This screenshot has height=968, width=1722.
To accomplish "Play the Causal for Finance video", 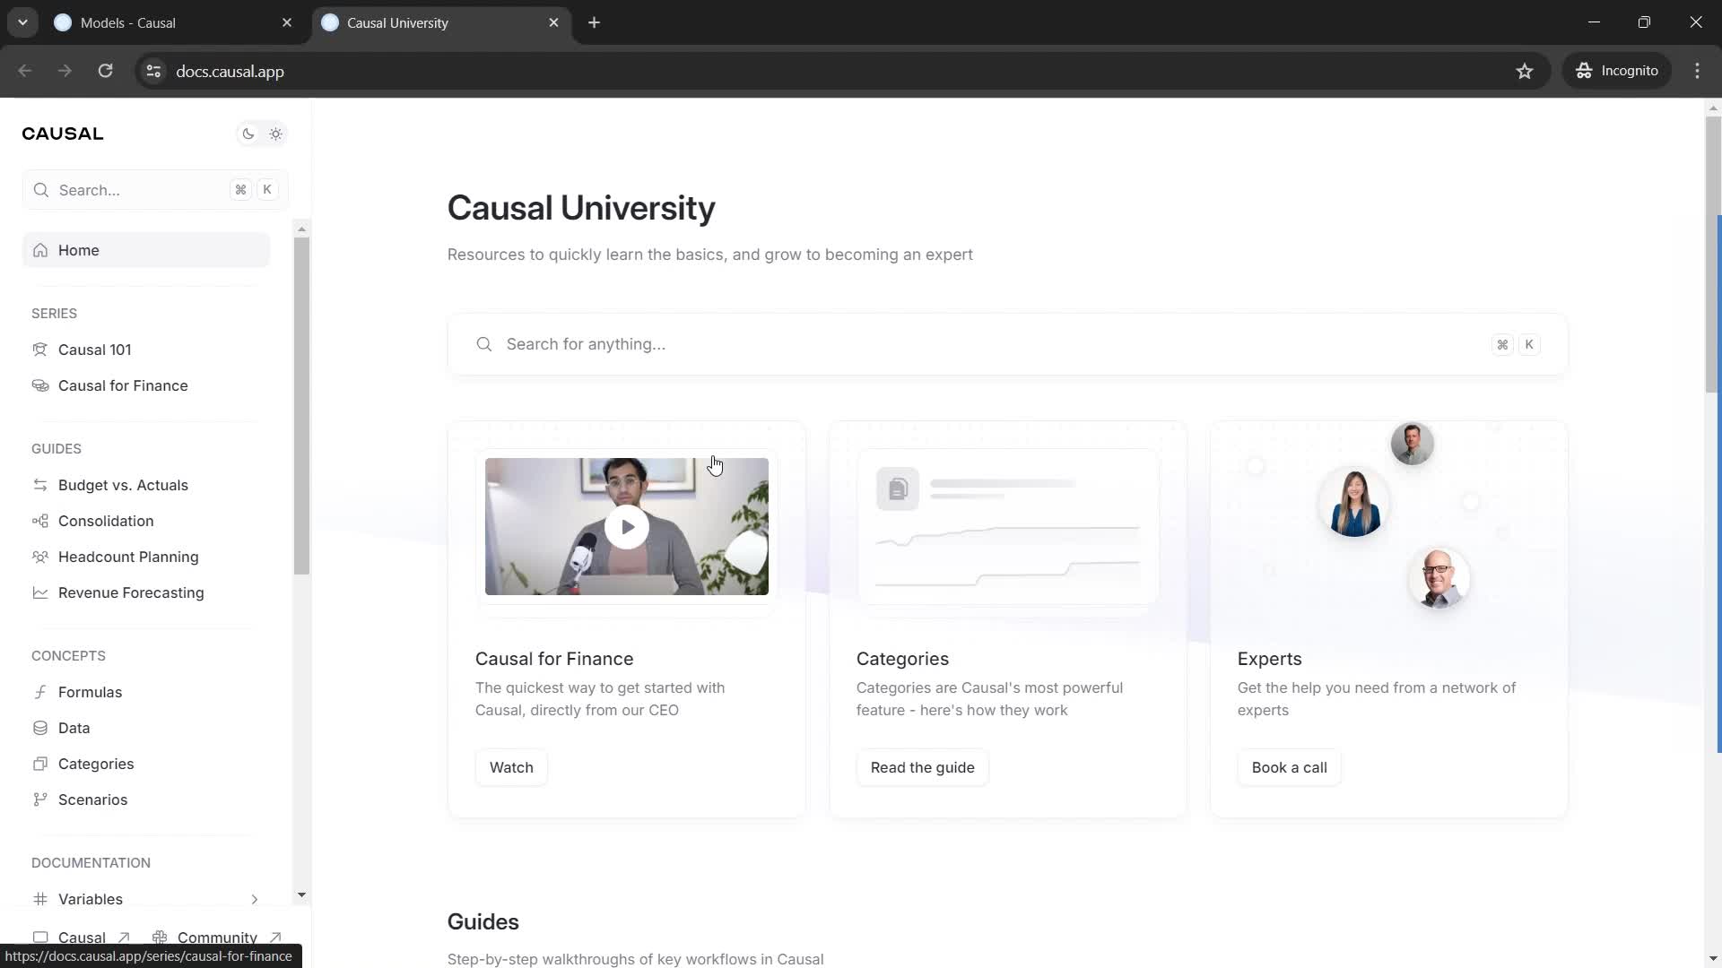I will [x=627, y=527].
